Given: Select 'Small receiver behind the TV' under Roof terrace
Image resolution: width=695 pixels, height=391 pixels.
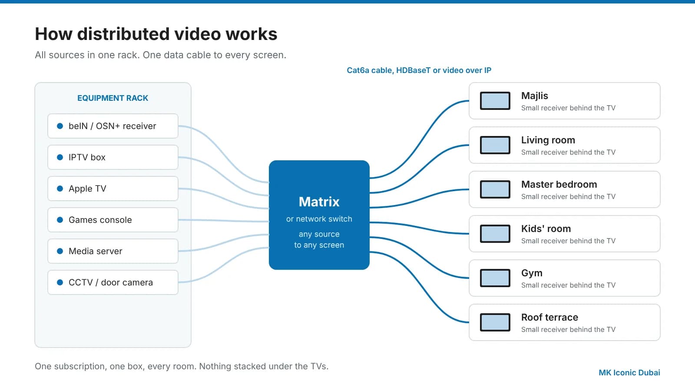Looking at the screenshot, I should click(x=568, y=330).
